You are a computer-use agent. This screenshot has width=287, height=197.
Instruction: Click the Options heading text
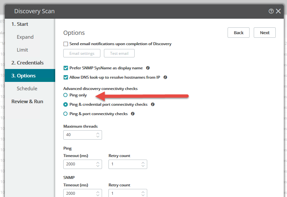(74, 33)
